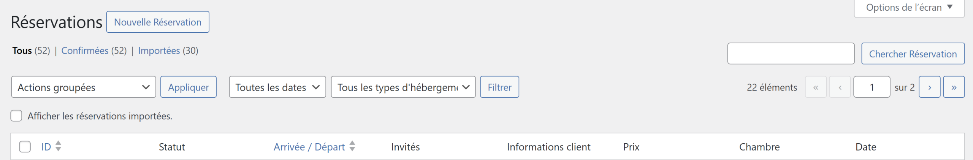Go to the next page arrow
Viewport: 973px width, 160px height.
click(x=929, y=87)
